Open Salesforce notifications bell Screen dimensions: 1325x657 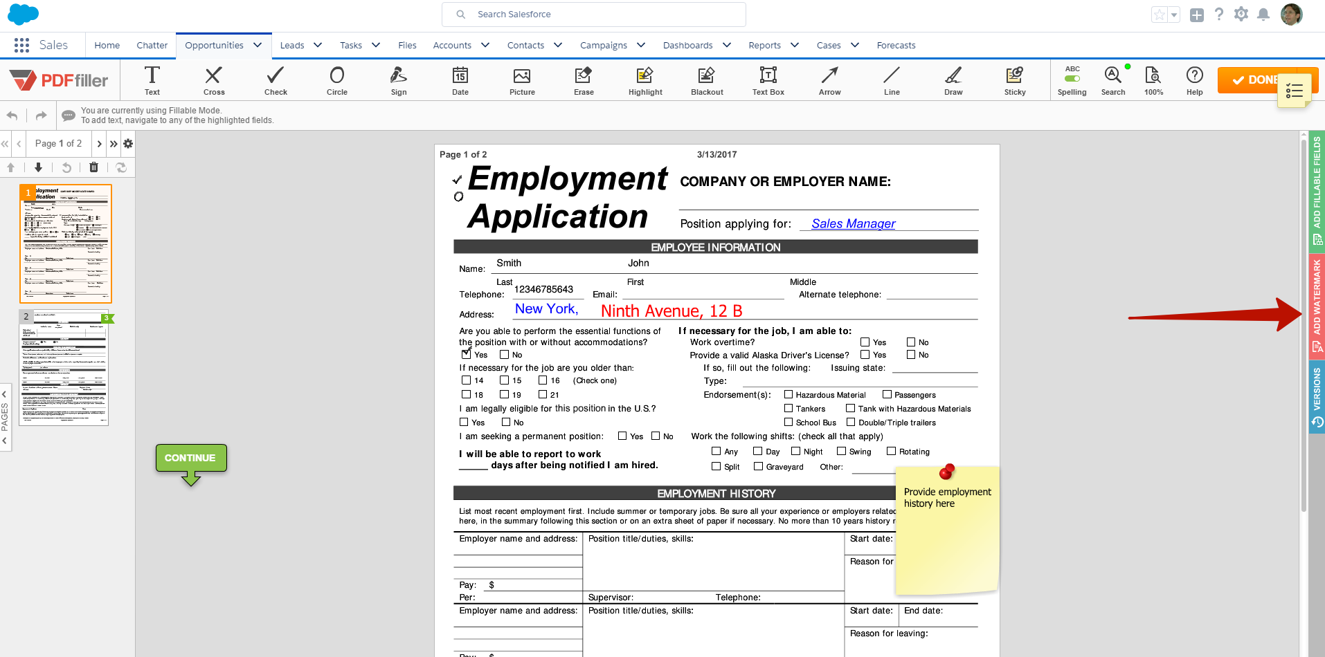[x=1263, y=15]
